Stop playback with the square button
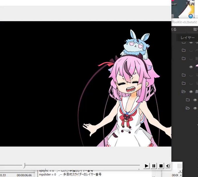This screenshot has height=177, width=198. point(161,166)
